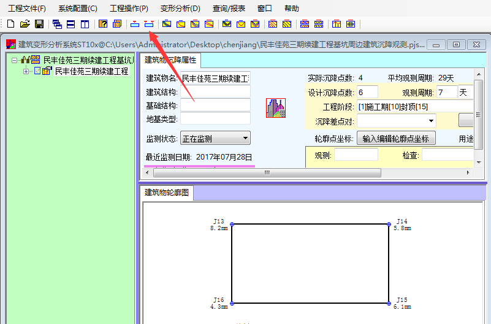This screenshot has width=491, height=324.
Task: Click the tile windows horizontally icon
Action: click(71, 24)
